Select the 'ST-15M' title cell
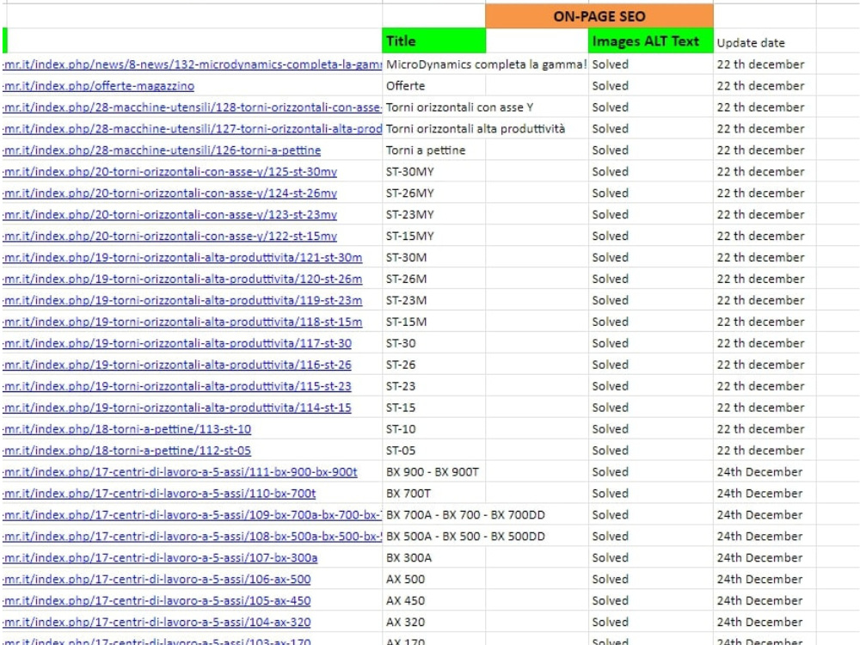860x645 pixels. pos(433,322)
